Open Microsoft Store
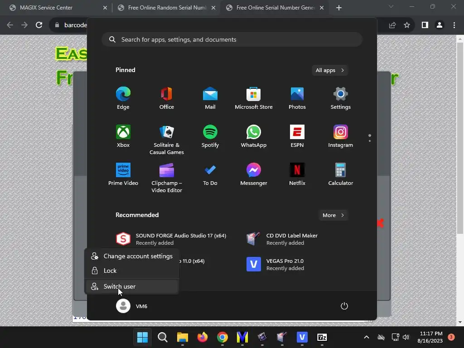This screenshot has width=464, height=348. click(x=254, y=98)
